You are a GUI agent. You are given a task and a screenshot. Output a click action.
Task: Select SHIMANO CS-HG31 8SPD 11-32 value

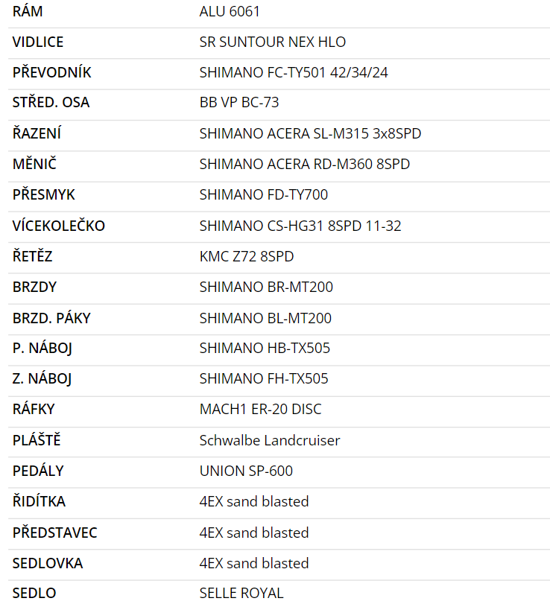[x=300, y=226]
